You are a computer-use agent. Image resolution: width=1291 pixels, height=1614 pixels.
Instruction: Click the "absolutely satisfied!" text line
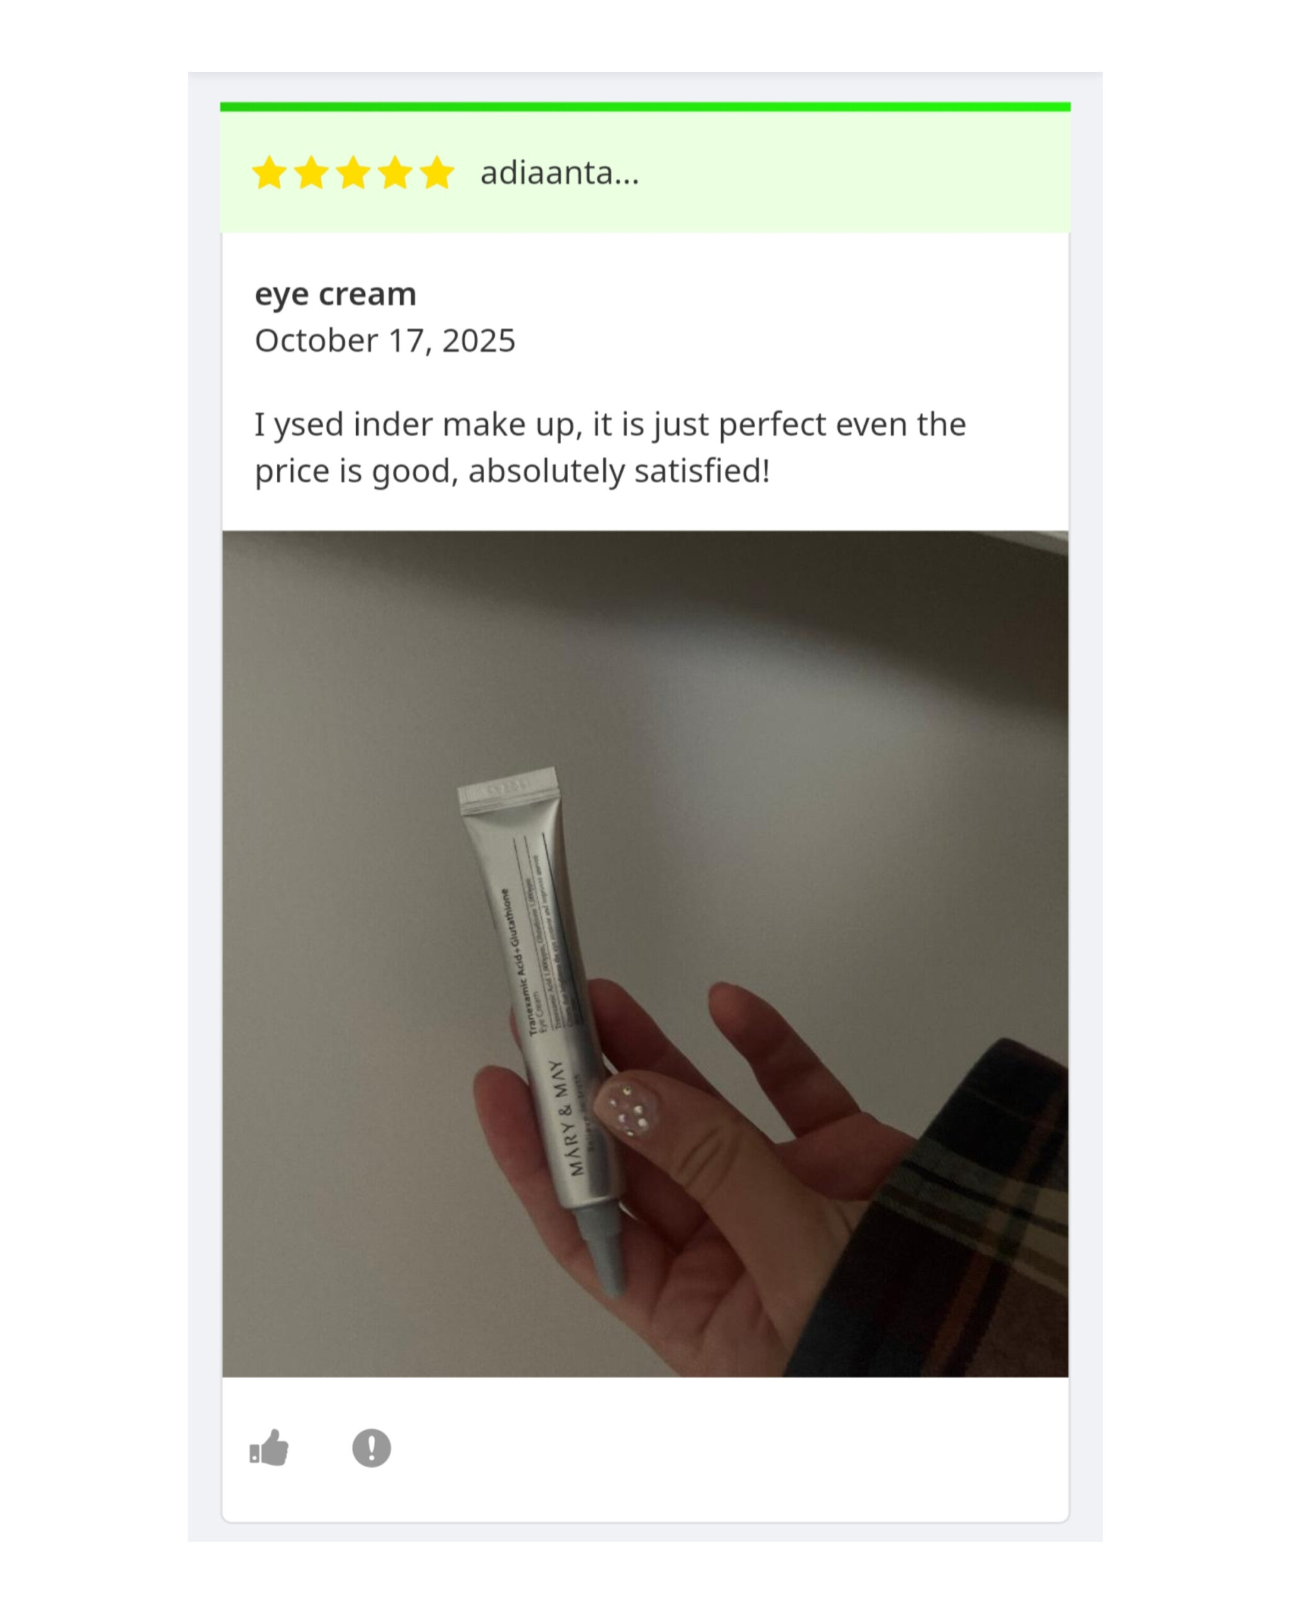[619, 472]
